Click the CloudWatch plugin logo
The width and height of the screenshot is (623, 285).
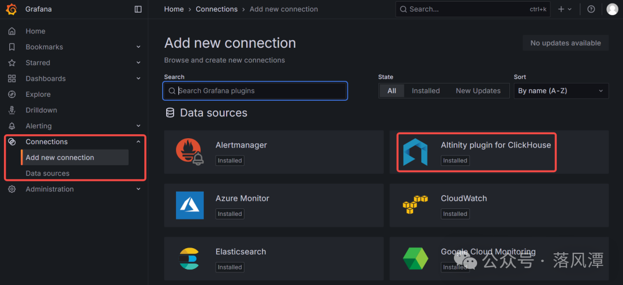(x=415, y=204)
